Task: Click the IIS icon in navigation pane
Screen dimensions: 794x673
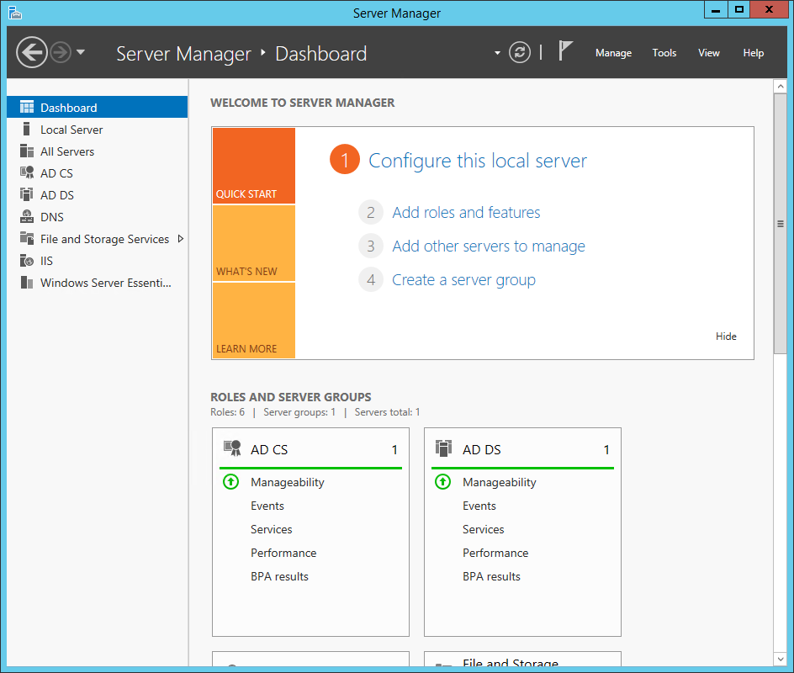Action: point(26,261)
